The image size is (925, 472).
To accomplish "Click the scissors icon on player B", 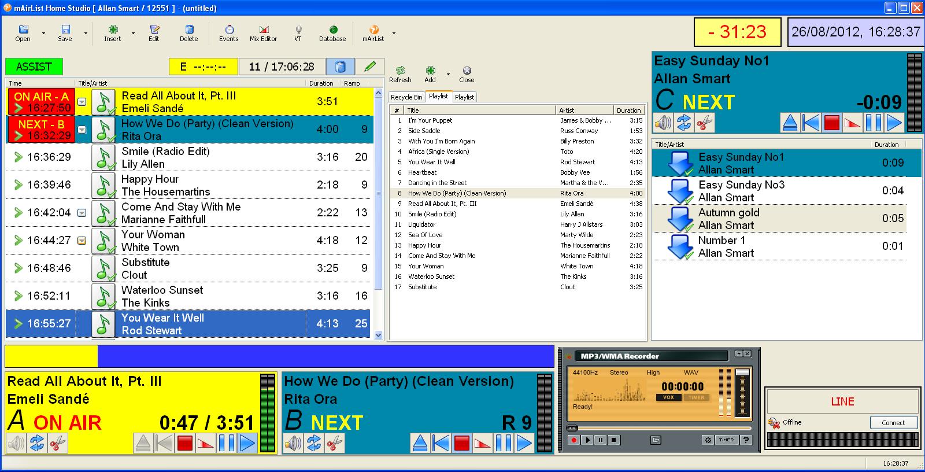I will [x=335, y=444].
